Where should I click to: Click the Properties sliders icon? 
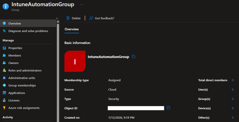click(4, 48)
